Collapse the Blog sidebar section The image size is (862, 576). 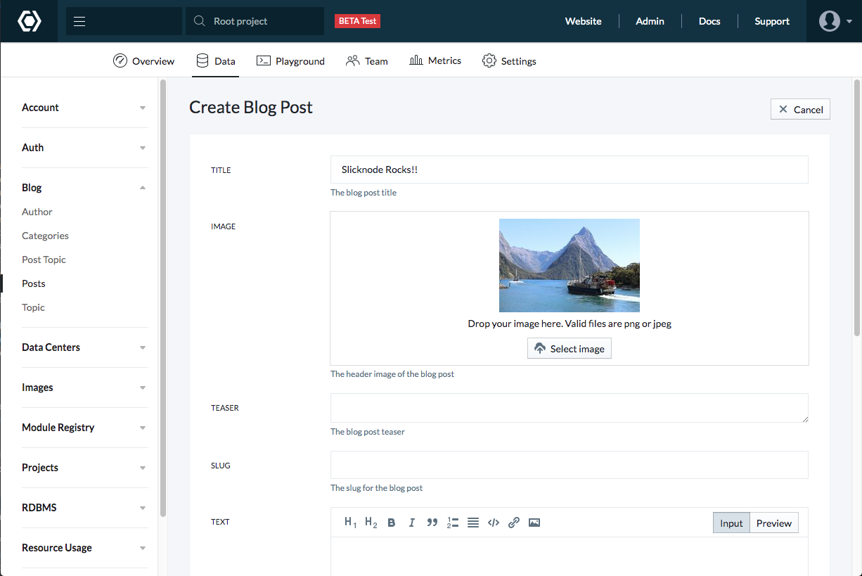tap(84, 188)
